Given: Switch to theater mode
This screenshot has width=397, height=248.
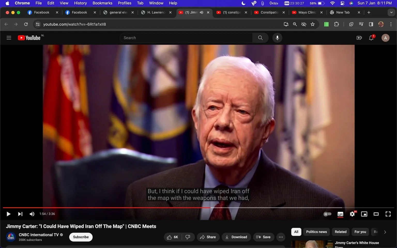Looking at the screenshot, I should (376, 214).
